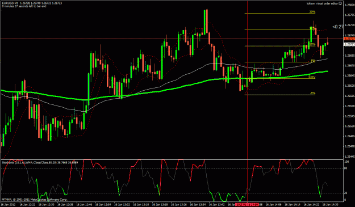355x207 pixels.
Task: Click the 16 Jan 12:22 time label
Action: coord(27,205)
